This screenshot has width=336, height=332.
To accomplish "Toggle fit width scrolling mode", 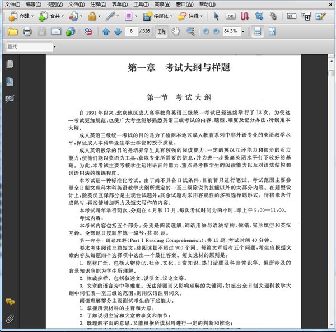I will 258,32.
